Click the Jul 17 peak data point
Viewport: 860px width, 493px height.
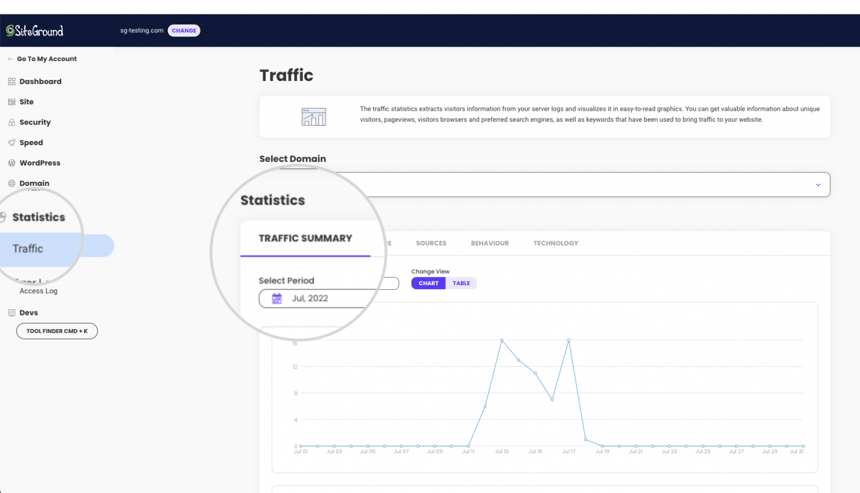[568, 341]
